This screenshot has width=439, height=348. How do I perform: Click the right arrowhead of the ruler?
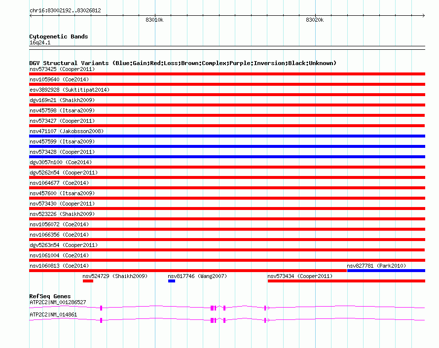click(x=424, y=15)
